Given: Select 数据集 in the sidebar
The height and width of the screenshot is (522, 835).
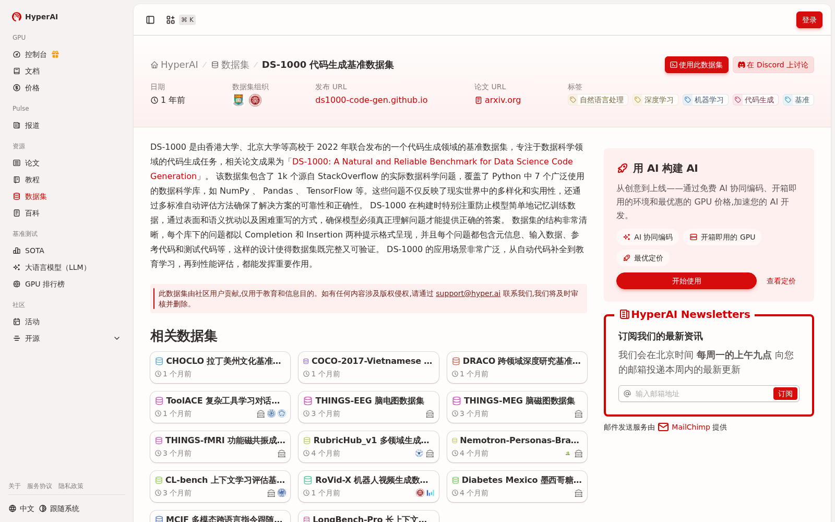Looking at the screenshot, I should click(x=67, y=196).
